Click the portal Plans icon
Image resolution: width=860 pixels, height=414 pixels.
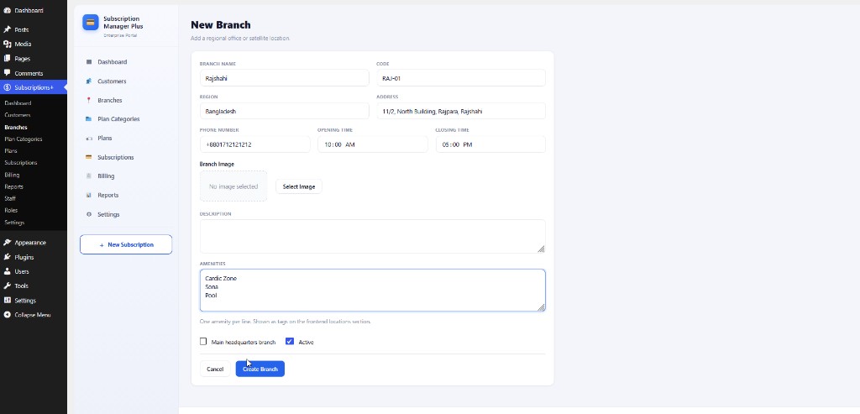(x=89, y=139)
